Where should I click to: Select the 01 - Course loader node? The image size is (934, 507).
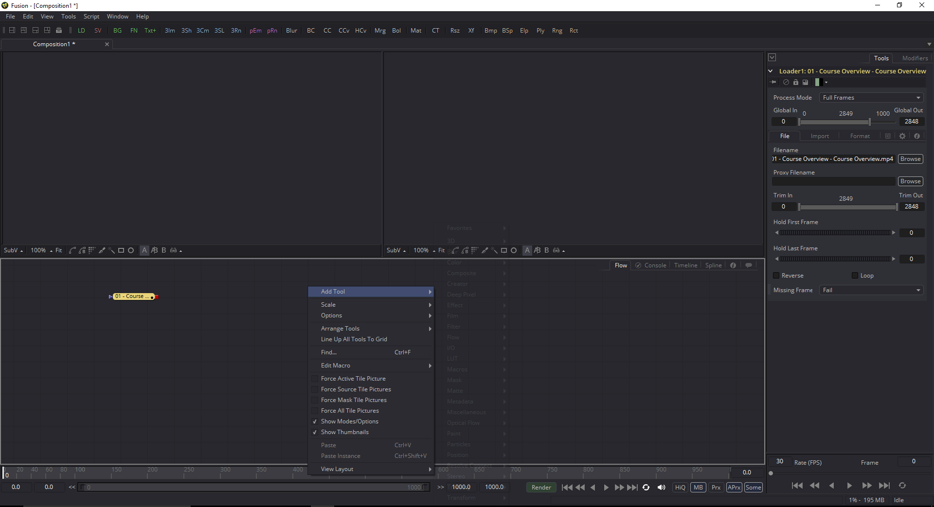click(x=134, y=297)
